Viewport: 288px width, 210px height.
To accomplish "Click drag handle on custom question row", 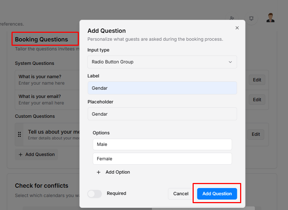I will click(19, 134).
